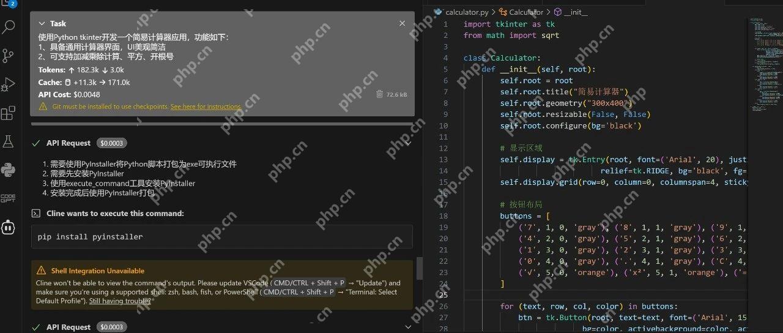The image size is (783, 333).
Task: Click the self.root.geometry("300x400") line
Action: [566, 103]
